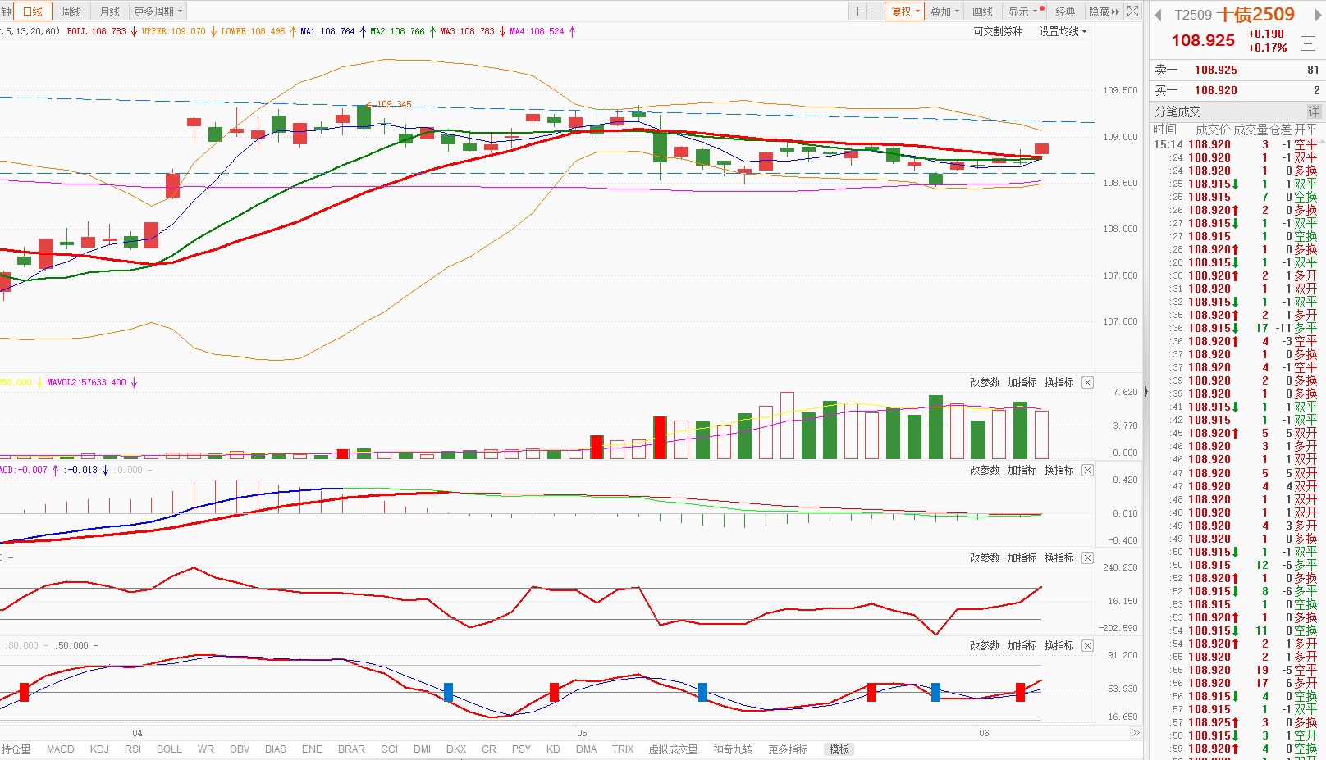Click 可交割券种 link

998,31
